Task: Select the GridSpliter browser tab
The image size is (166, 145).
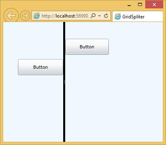Action: point(138,16)
